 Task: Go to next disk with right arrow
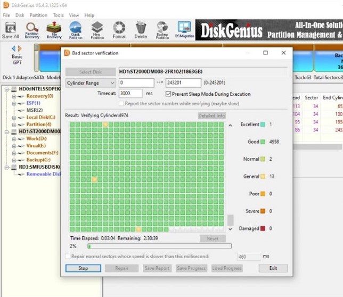pyautogui.click(x=20, y=48)
